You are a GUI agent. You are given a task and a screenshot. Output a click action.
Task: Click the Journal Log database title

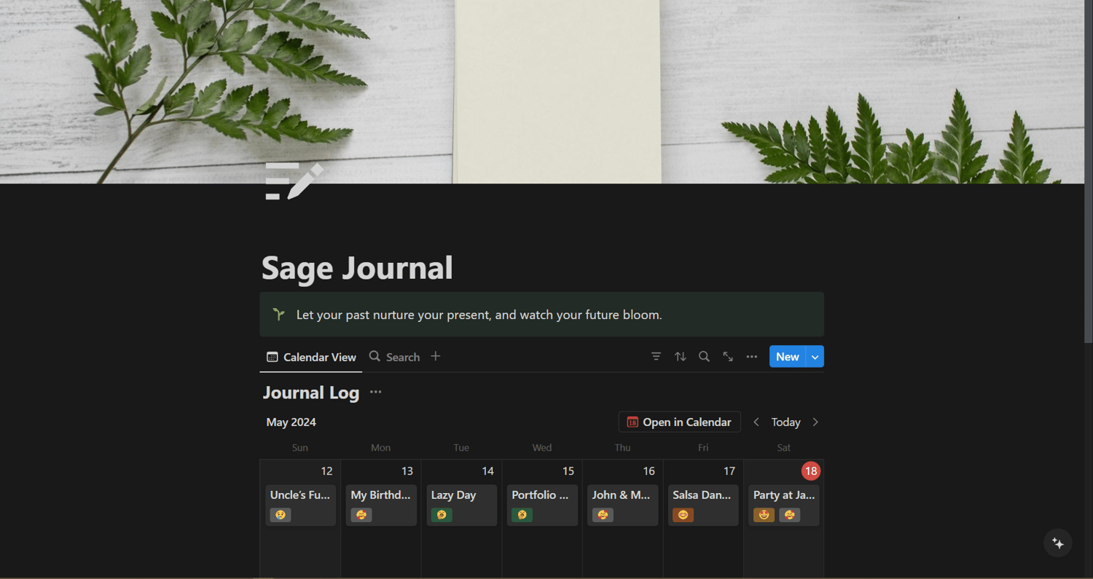click(311, 393)
